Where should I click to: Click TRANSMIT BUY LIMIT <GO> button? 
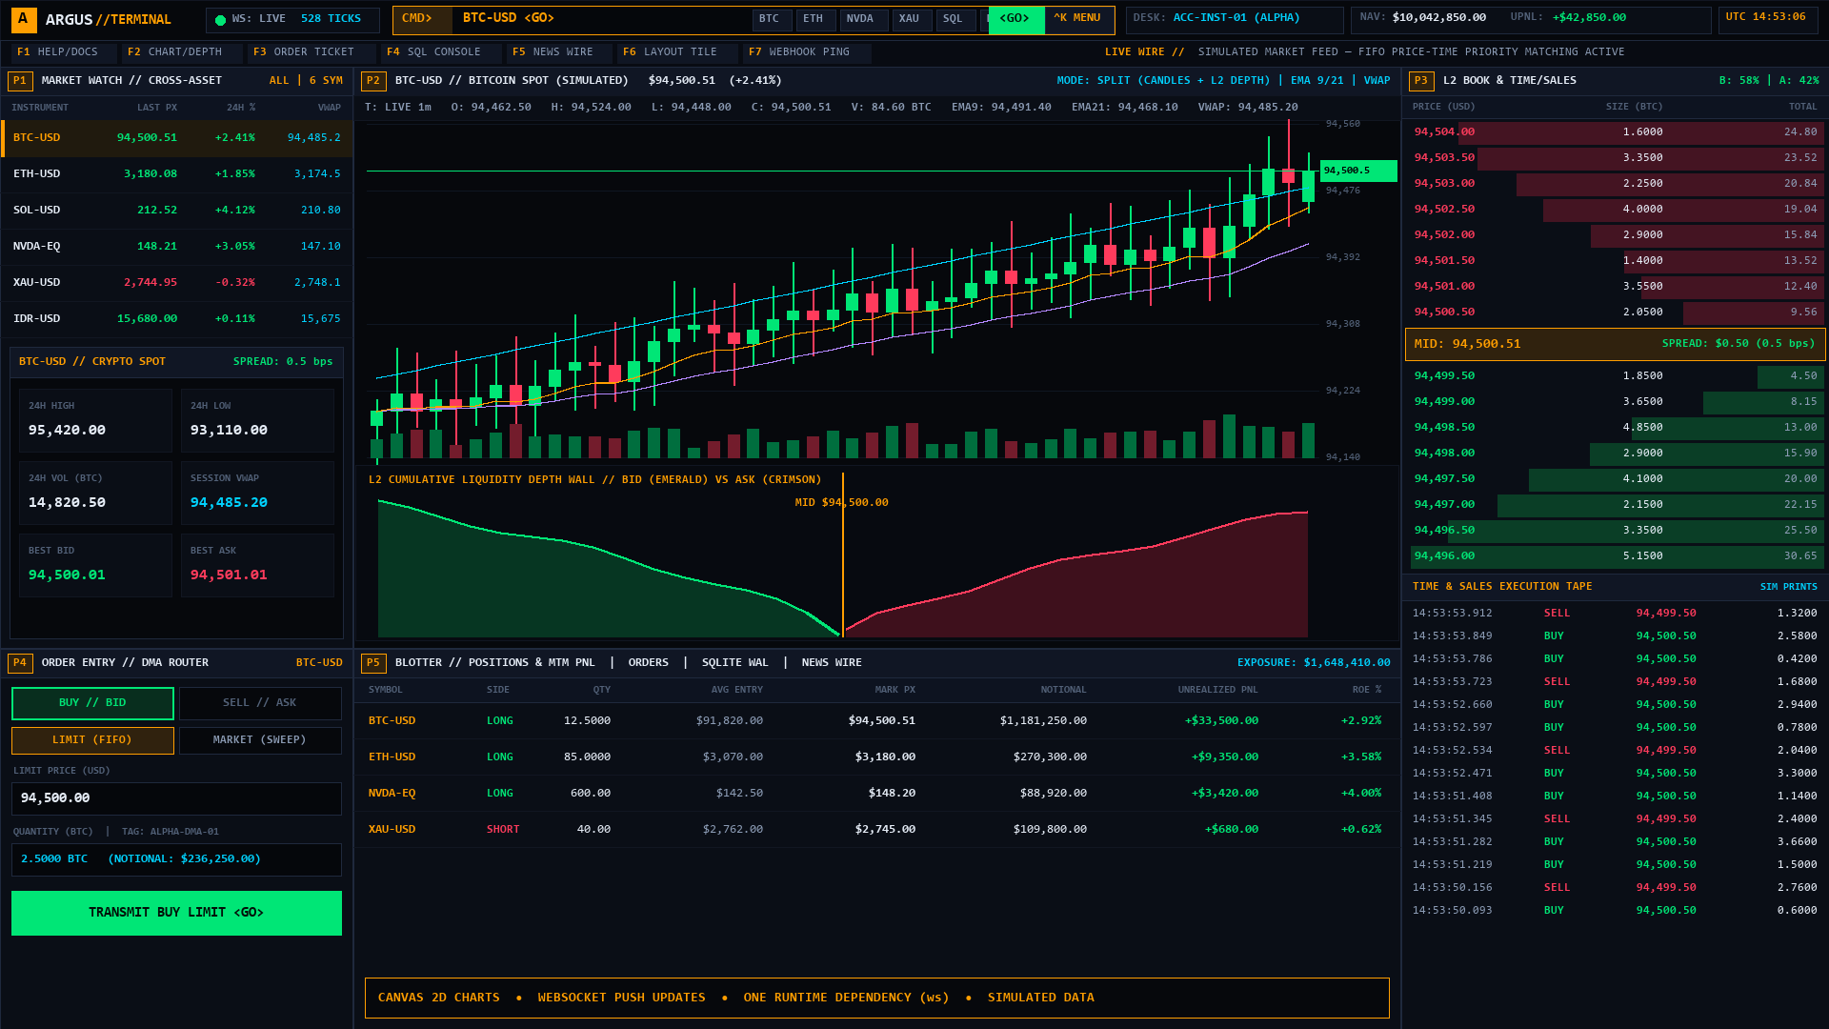(176, 913)
